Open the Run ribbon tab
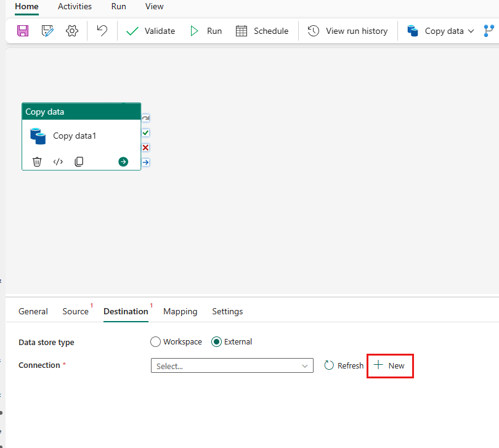Image resolution: width=499 pixels, height=448 pixels. [119, 6]
